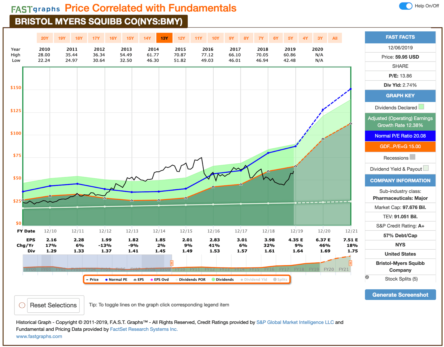Click the circular reset icon

22,305
